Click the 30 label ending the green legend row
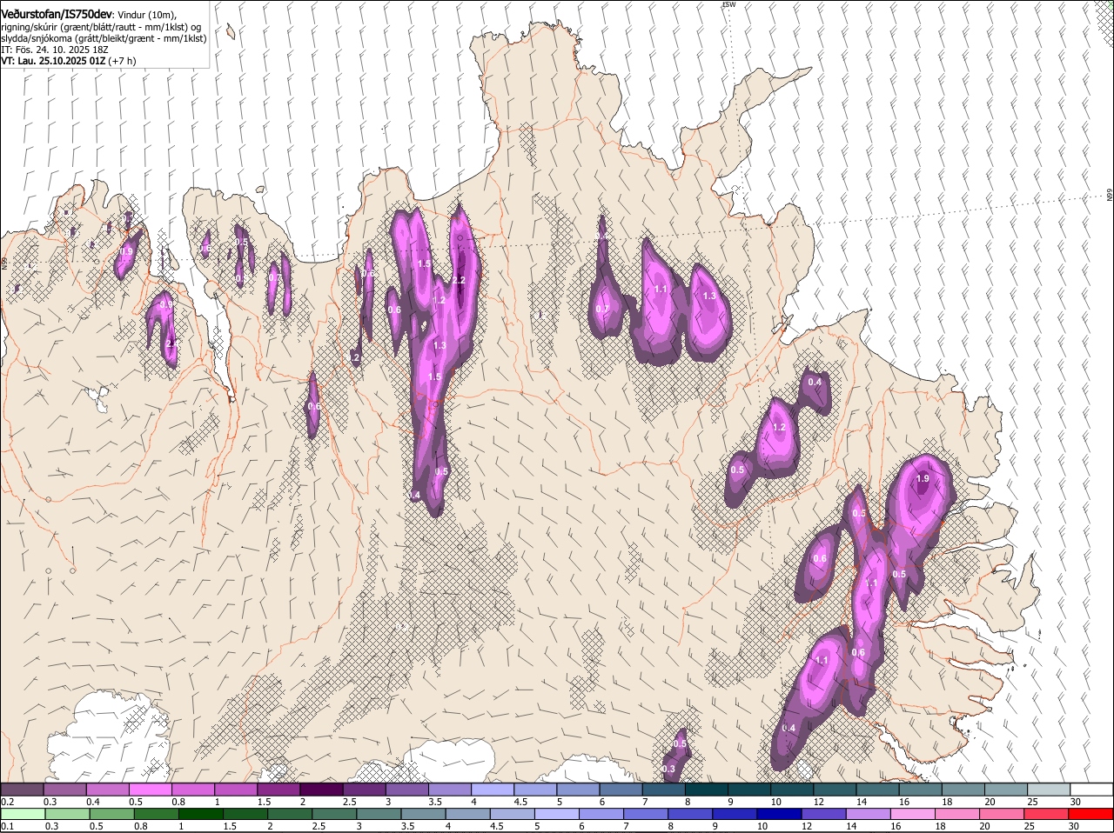Viewport: 1114px width, 833px height. click(1074, 826)
